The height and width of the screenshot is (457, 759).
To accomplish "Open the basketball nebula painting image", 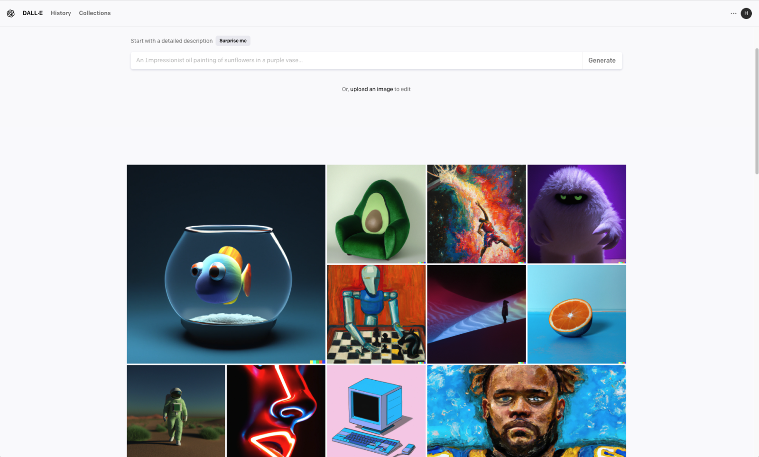I will click(476, 214).
